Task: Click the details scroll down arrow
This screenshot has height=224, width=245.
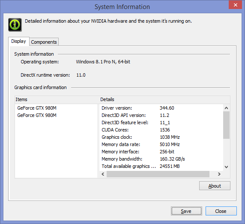Action: click(226, 167)
